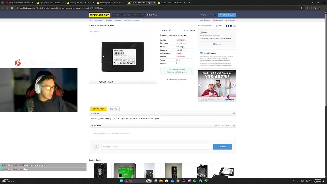The width and height of the screenshot is (327, 184).
Task: Share listing on Facebook icon
Action: click(227, 26)
